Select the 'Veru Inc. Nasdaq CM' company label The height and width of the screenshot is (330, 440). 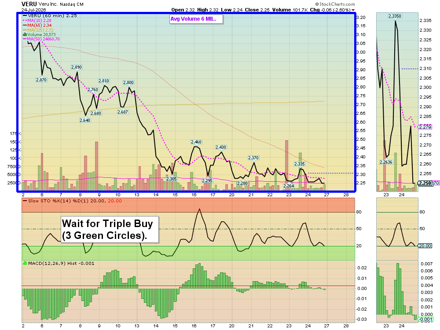click(61, 4)
